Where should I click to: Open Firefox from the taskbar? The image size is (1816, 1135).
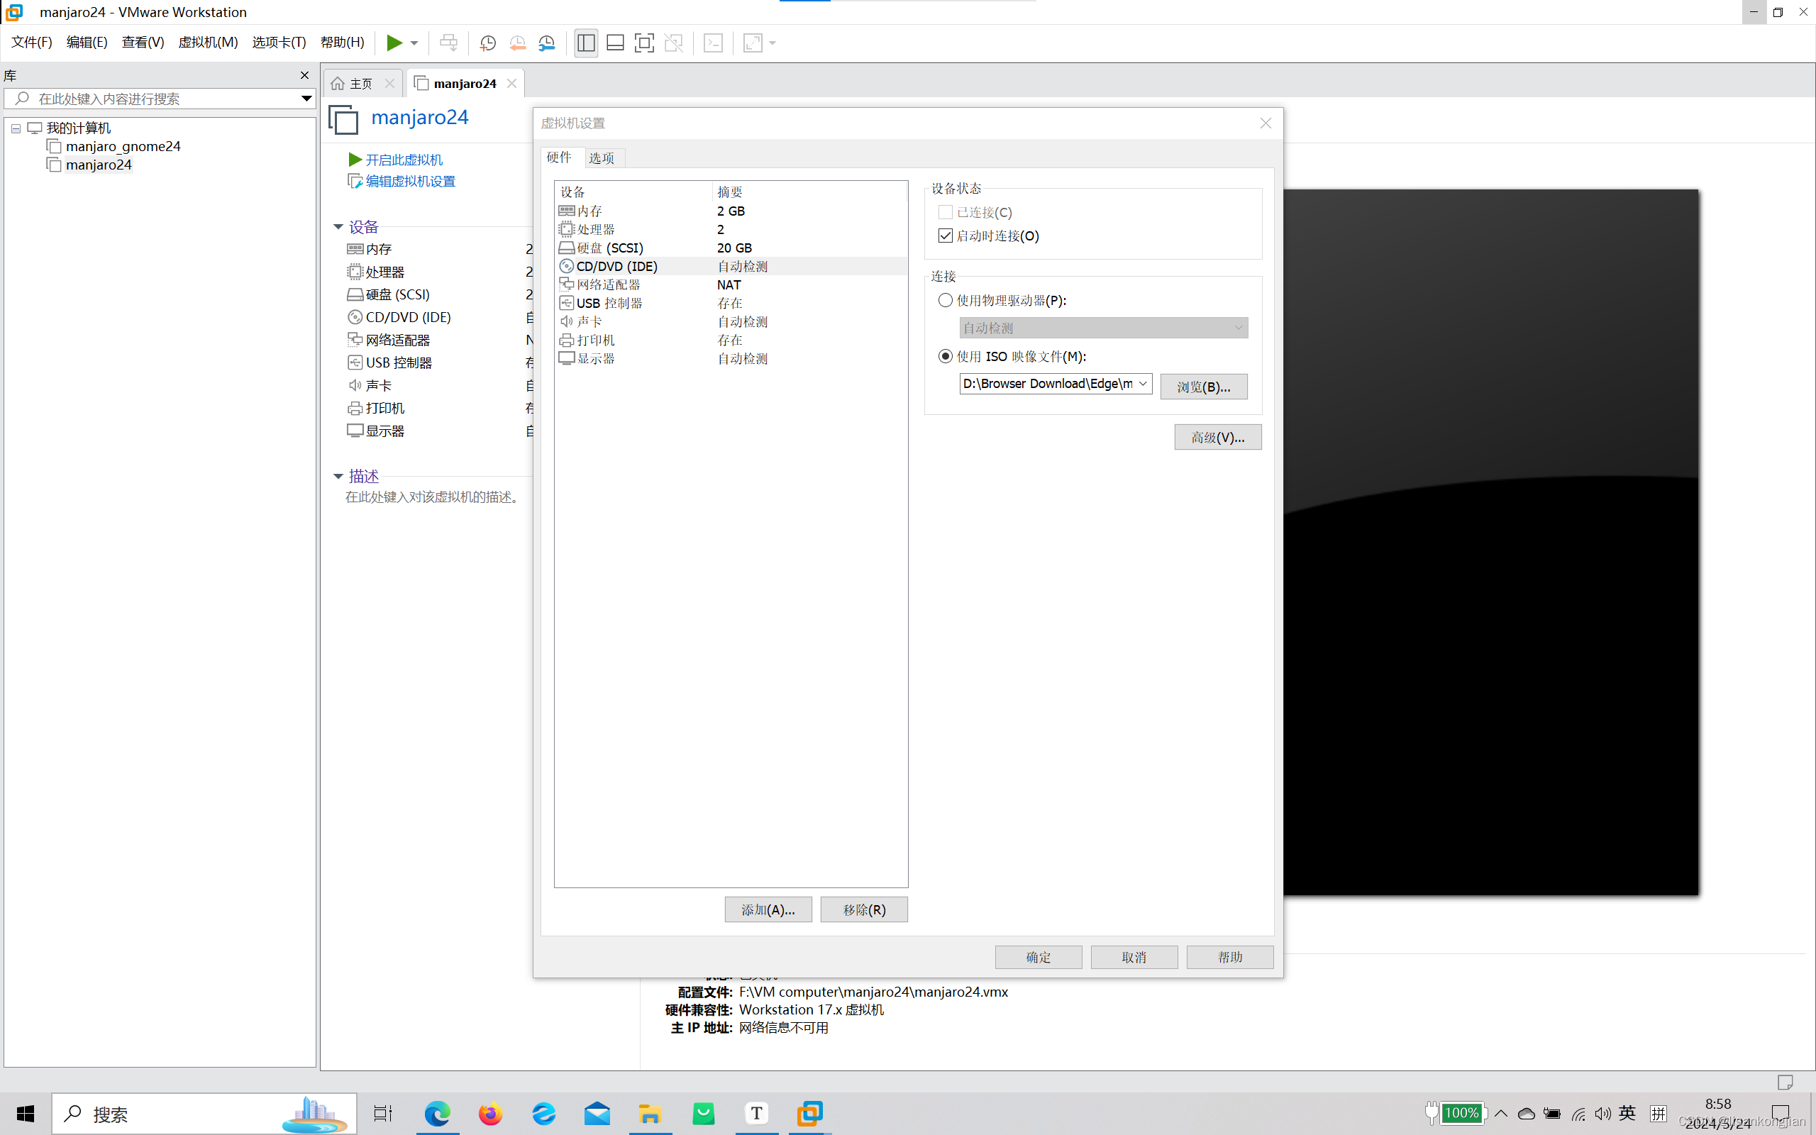(x=491, y=1113)
